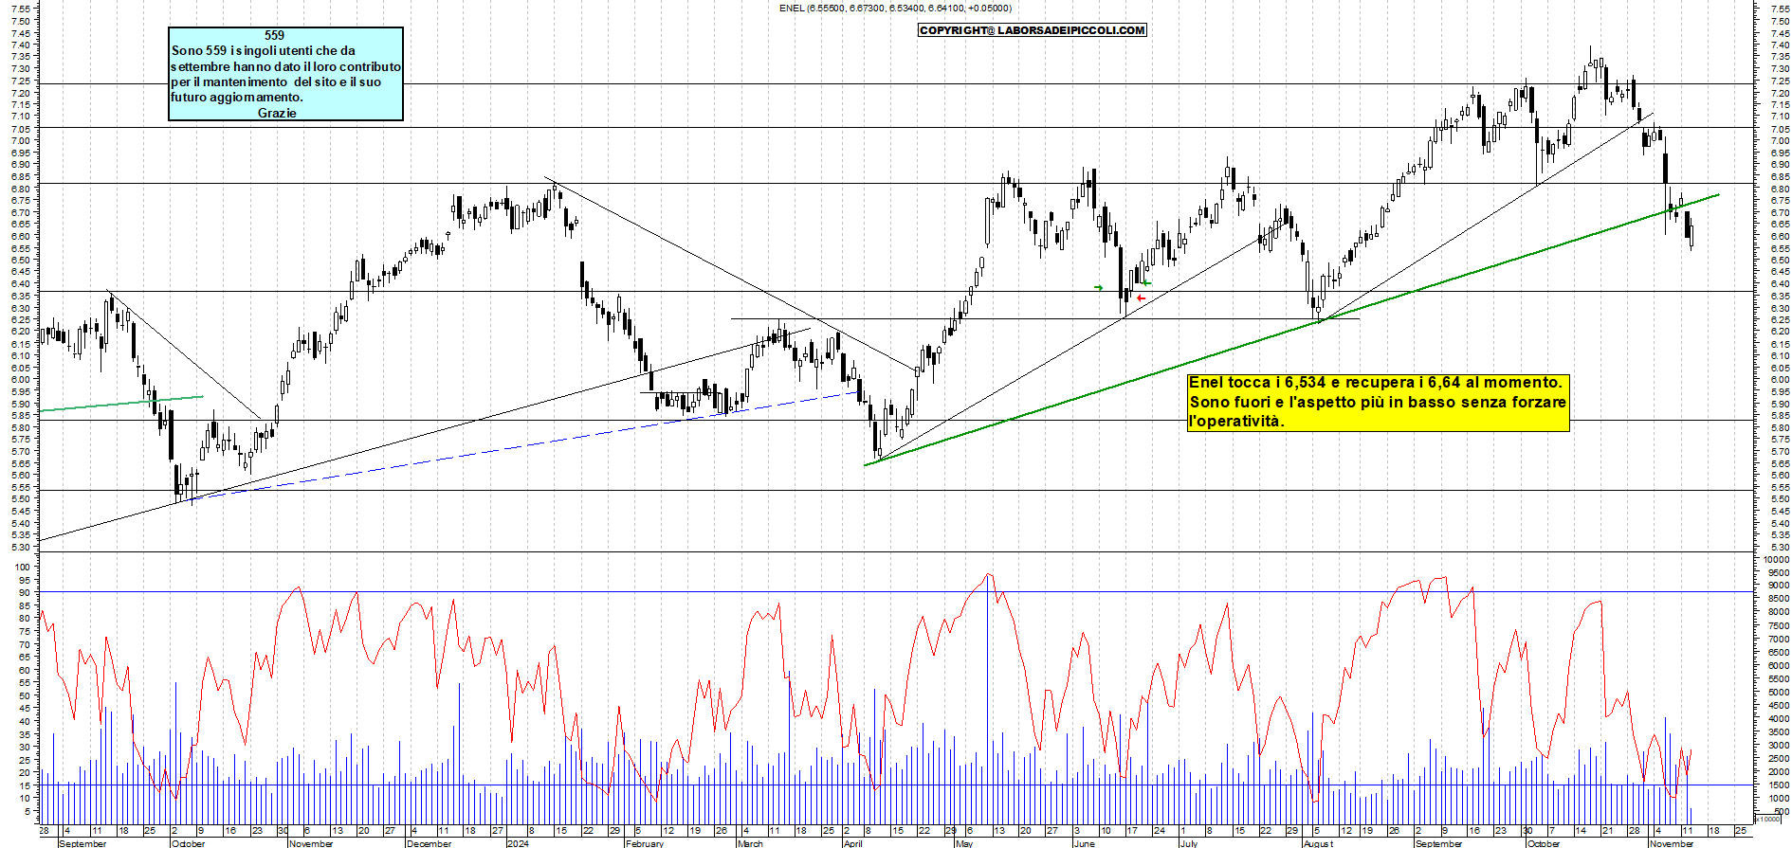Click '7500' on the right volume axis

pos(1779,625)
